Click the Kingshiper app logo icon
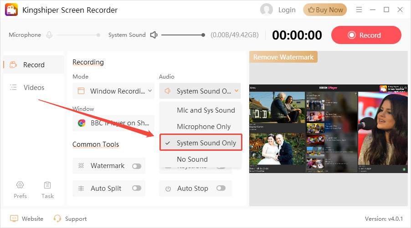The image size is (411, 228). pos(11,10)
